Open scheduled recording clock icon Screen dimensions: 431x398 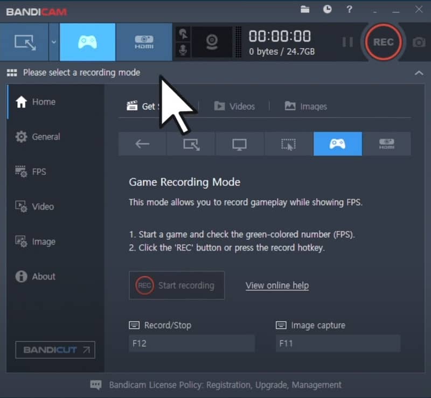(x=327, y=9)
